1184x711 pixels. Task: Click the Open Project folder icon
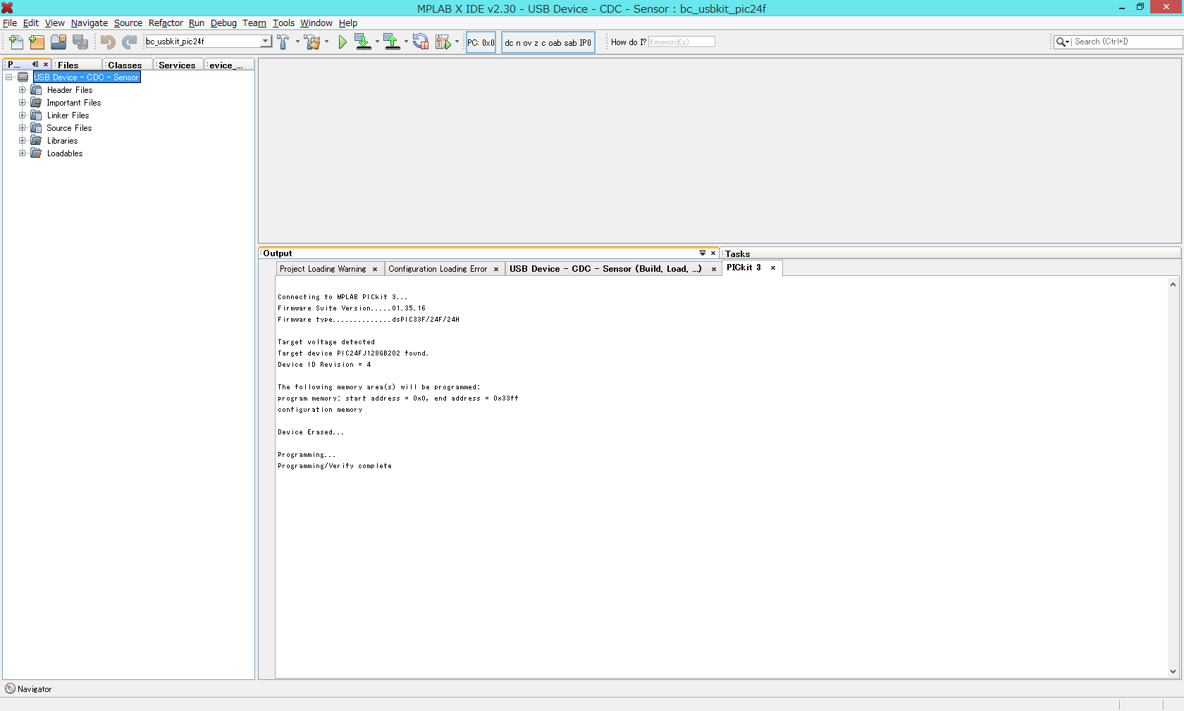pyautogui.click(x=58, y=42)
